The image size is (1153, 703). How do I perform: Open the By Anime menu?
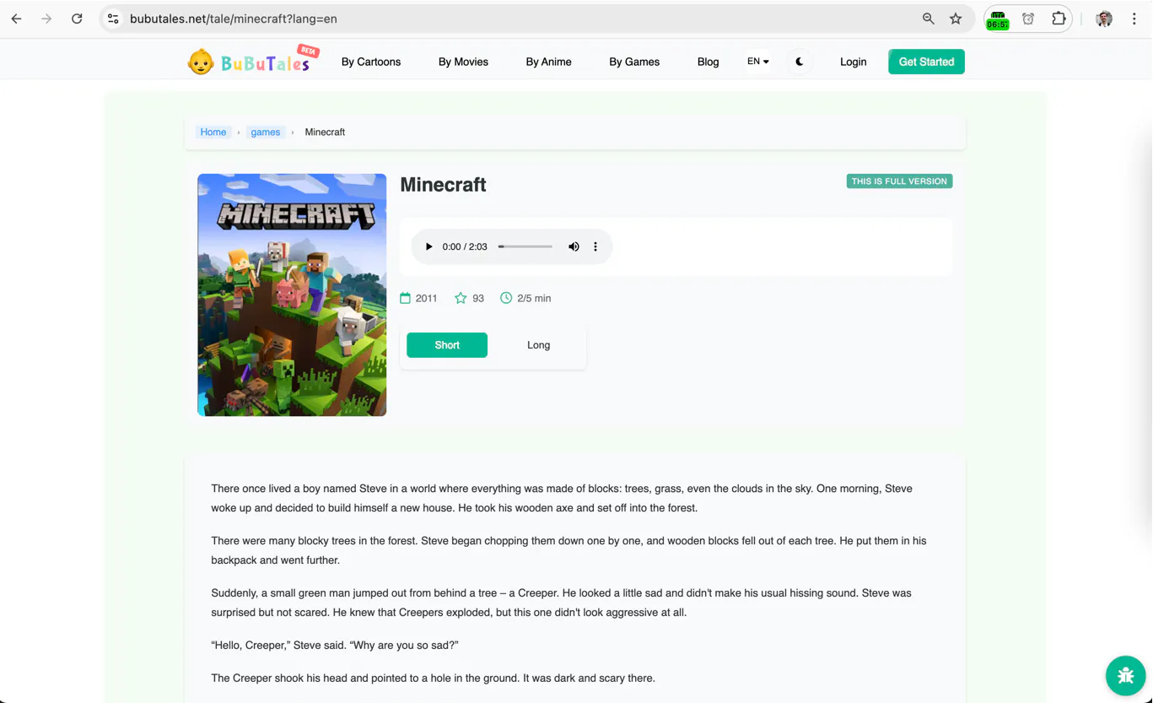click(x=549, y=62)
